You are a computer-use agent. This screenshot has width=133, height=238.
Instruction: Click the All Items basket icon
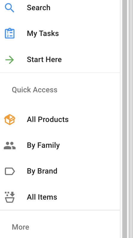[10, 197]
